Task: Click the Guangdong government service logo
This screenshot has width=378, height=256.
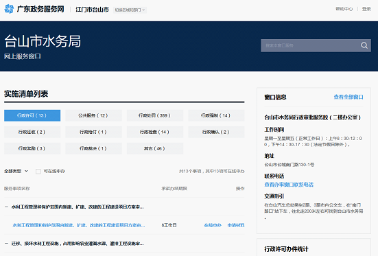Action: tap(34, 9)
